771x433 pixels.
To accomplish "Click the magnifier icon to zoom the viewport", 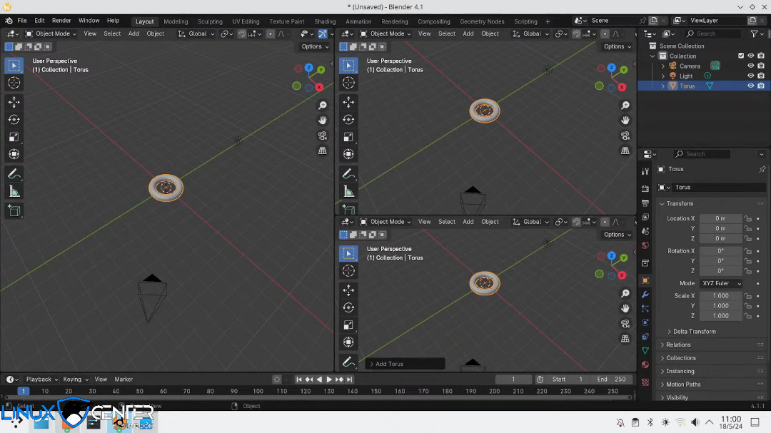I will (x=322, y=104).
